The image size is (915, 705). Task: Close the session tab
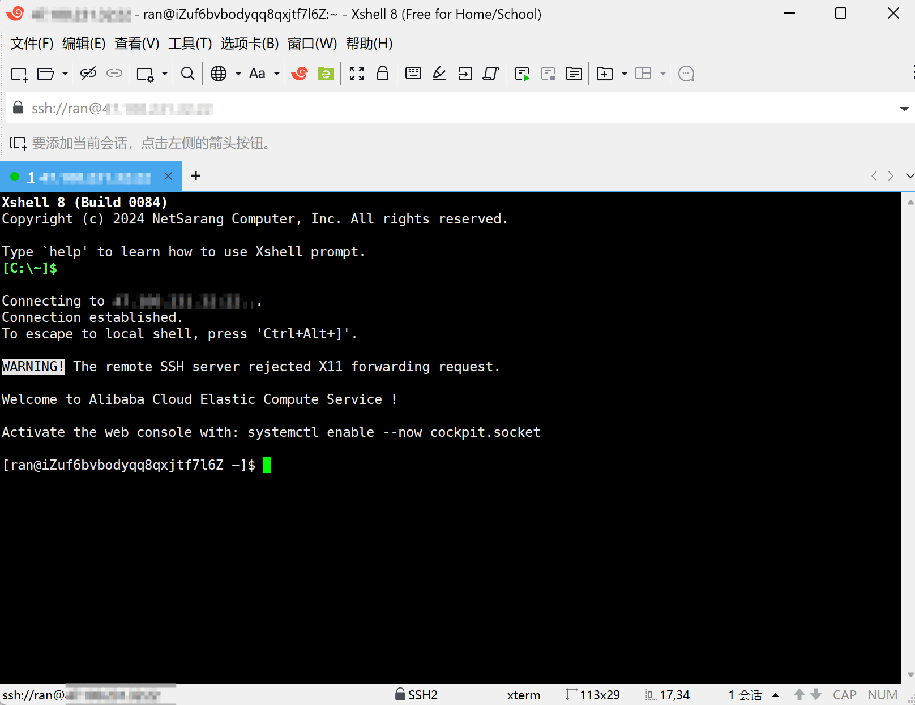click(168, 176)
